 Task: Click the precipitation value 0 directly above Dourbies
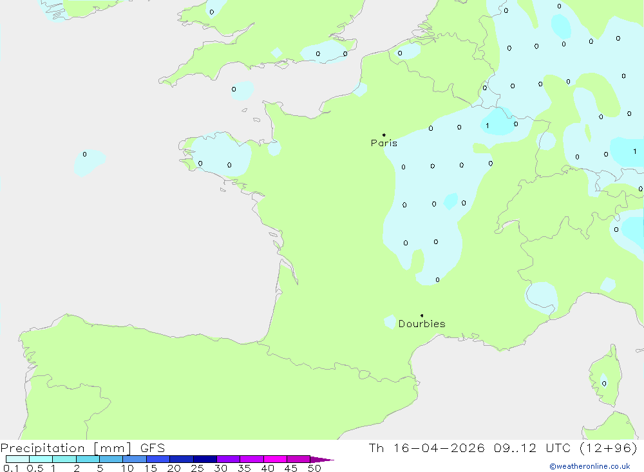coord(438,279)
